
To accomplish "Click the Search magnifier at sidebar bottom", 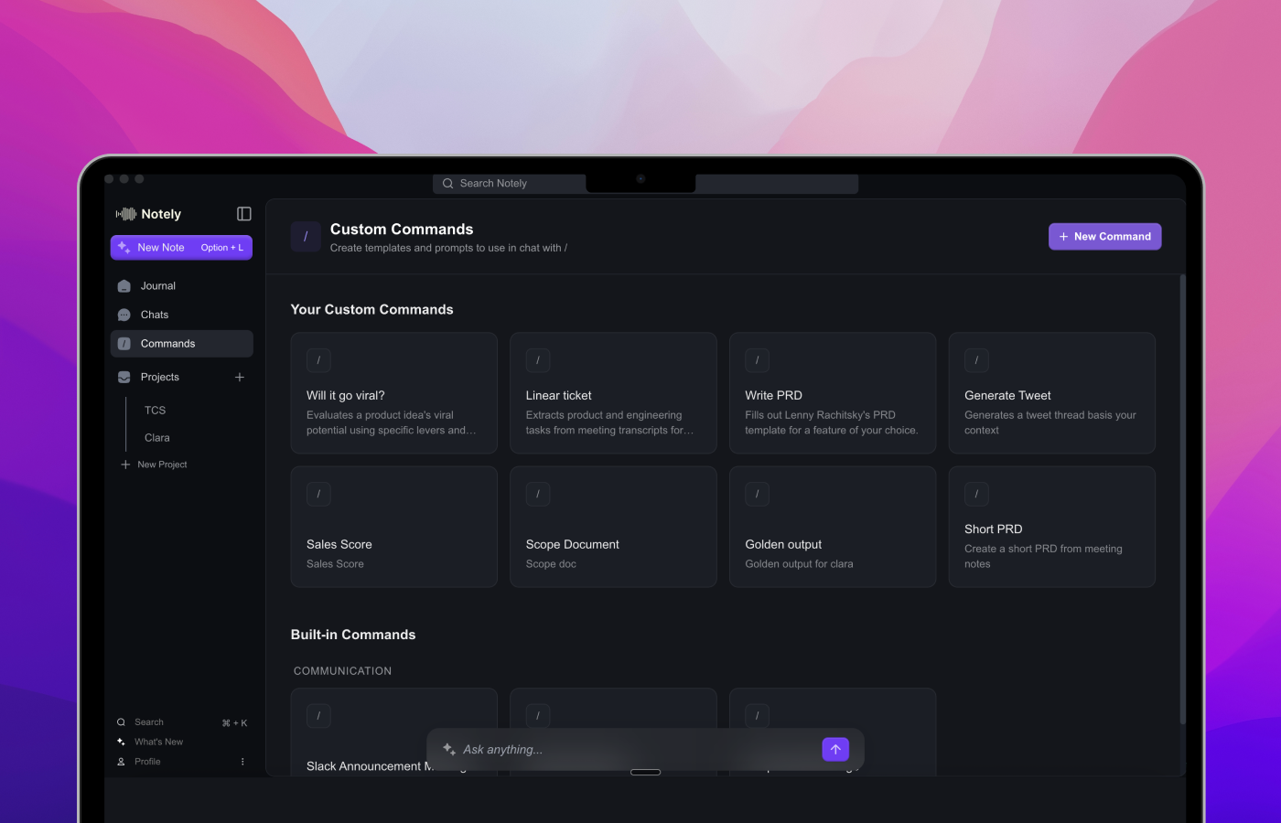I will pos(121,721).
